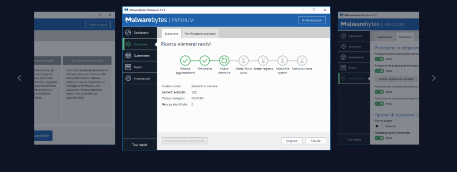The image size is (457, 172).
Task: Toggle Protezione da malware switch in the right window
Action: 379,92
